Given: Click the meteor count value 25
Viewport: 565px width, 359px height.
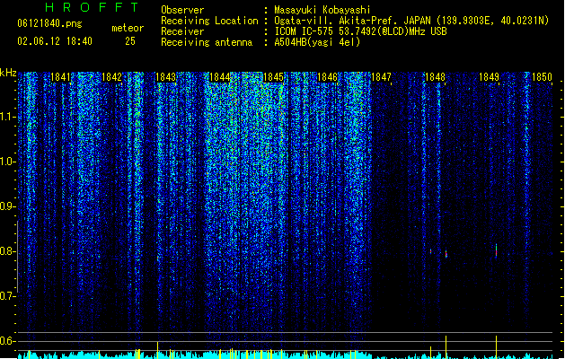Looking at the screenshot, I should click(130, 41).
